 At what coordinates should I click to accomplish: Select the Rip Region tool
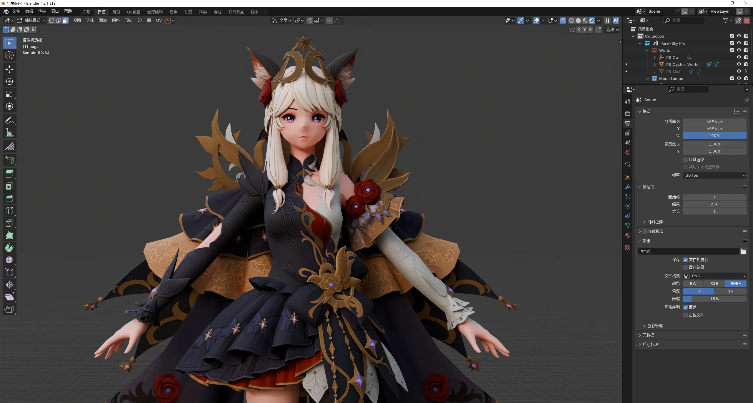[x=9, y=310]
